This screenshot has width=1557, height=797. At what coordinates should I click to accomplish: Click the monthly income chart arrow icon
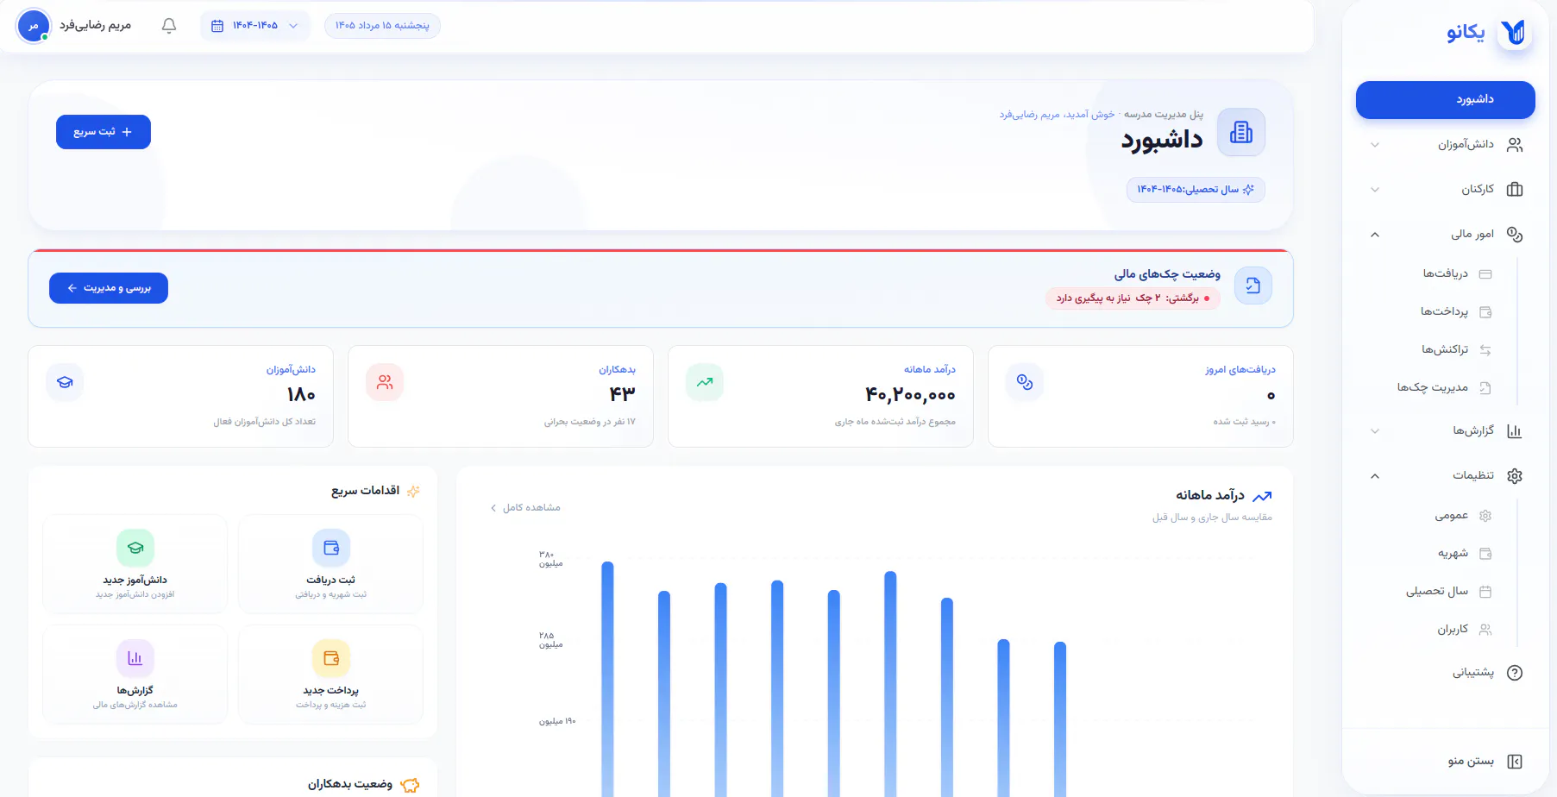click(1262, 496)
